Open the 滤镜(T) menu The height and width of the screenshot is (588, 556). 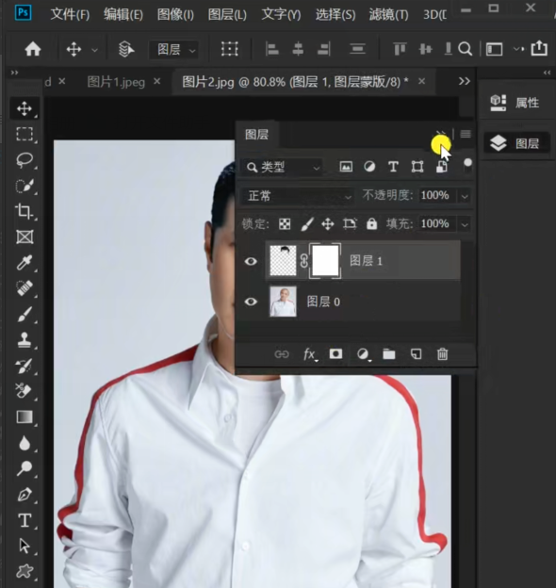[x=388, y=15]
